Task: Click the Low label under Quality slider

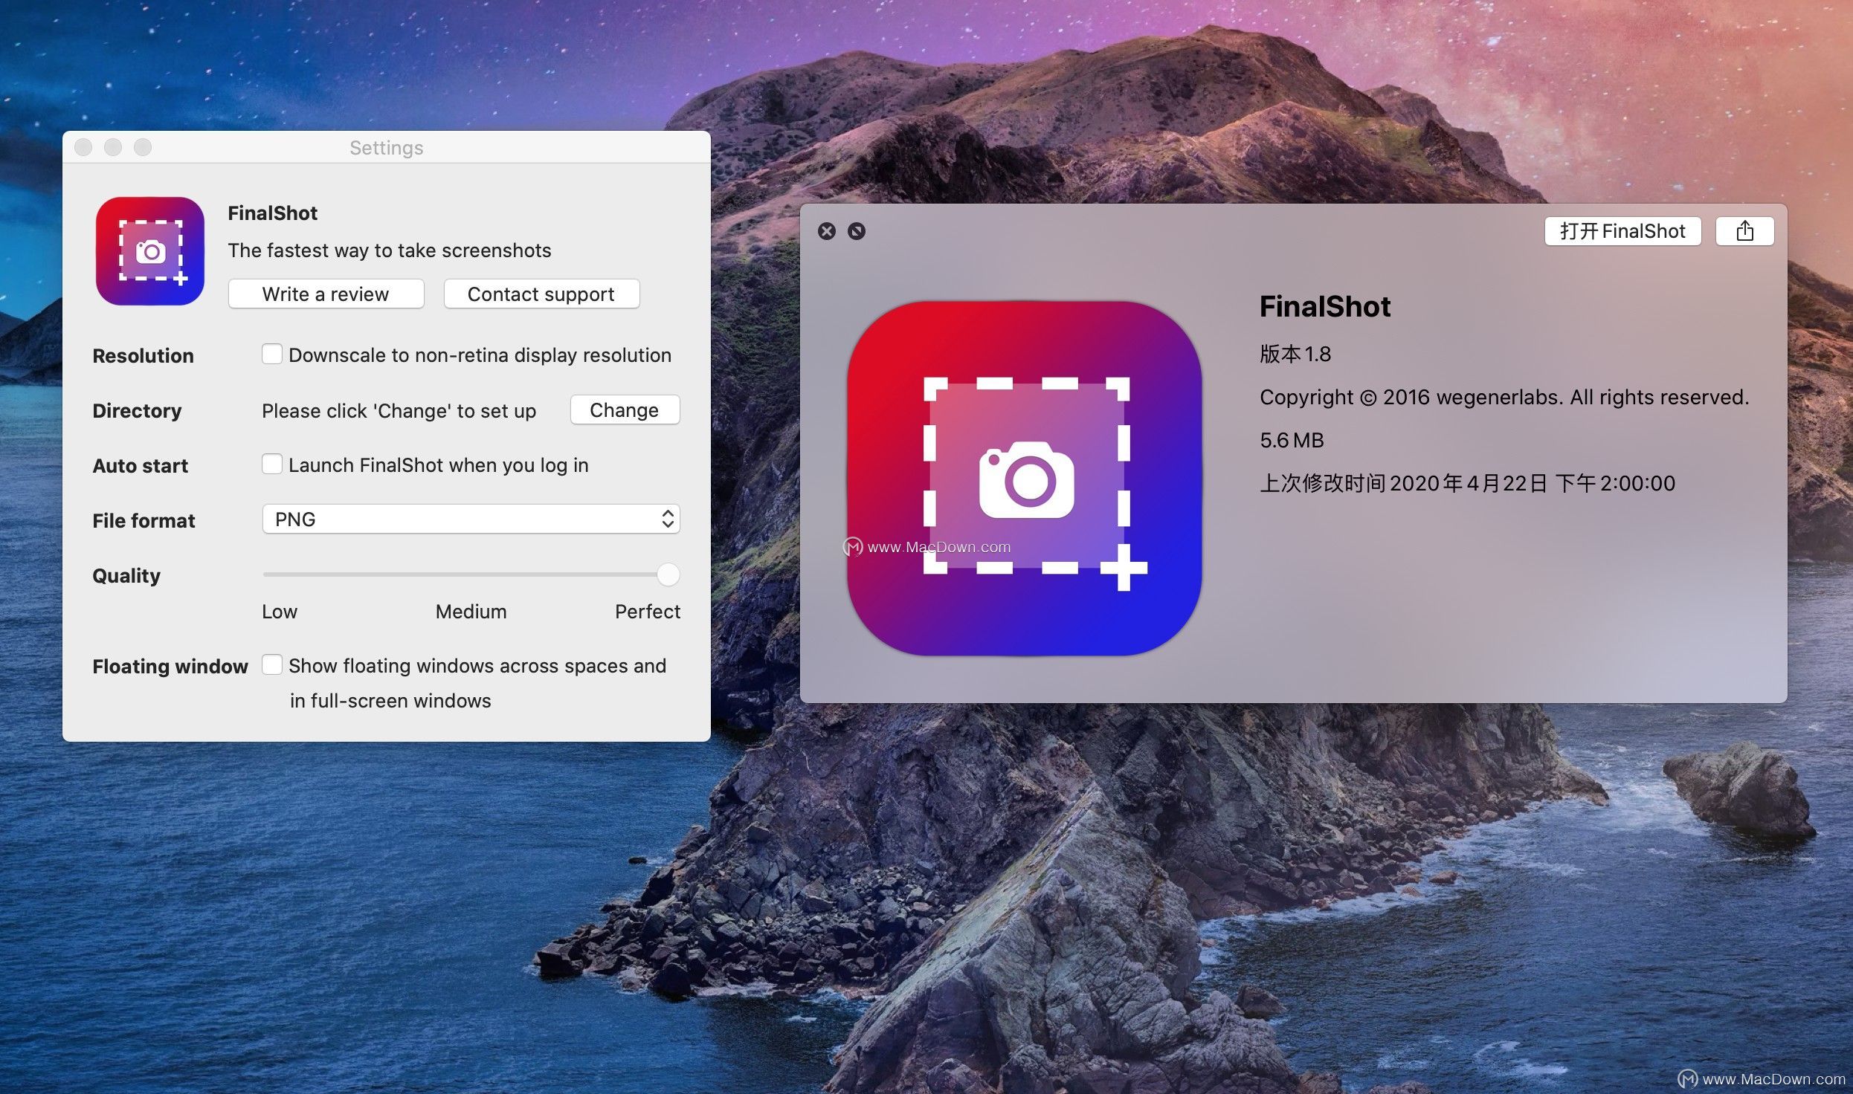Action: pos(280,612)
